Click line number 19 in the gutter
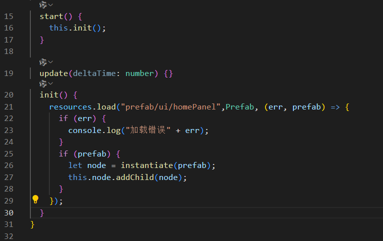Viewport: 383px width, 241px height. click(x=9, y=73)
